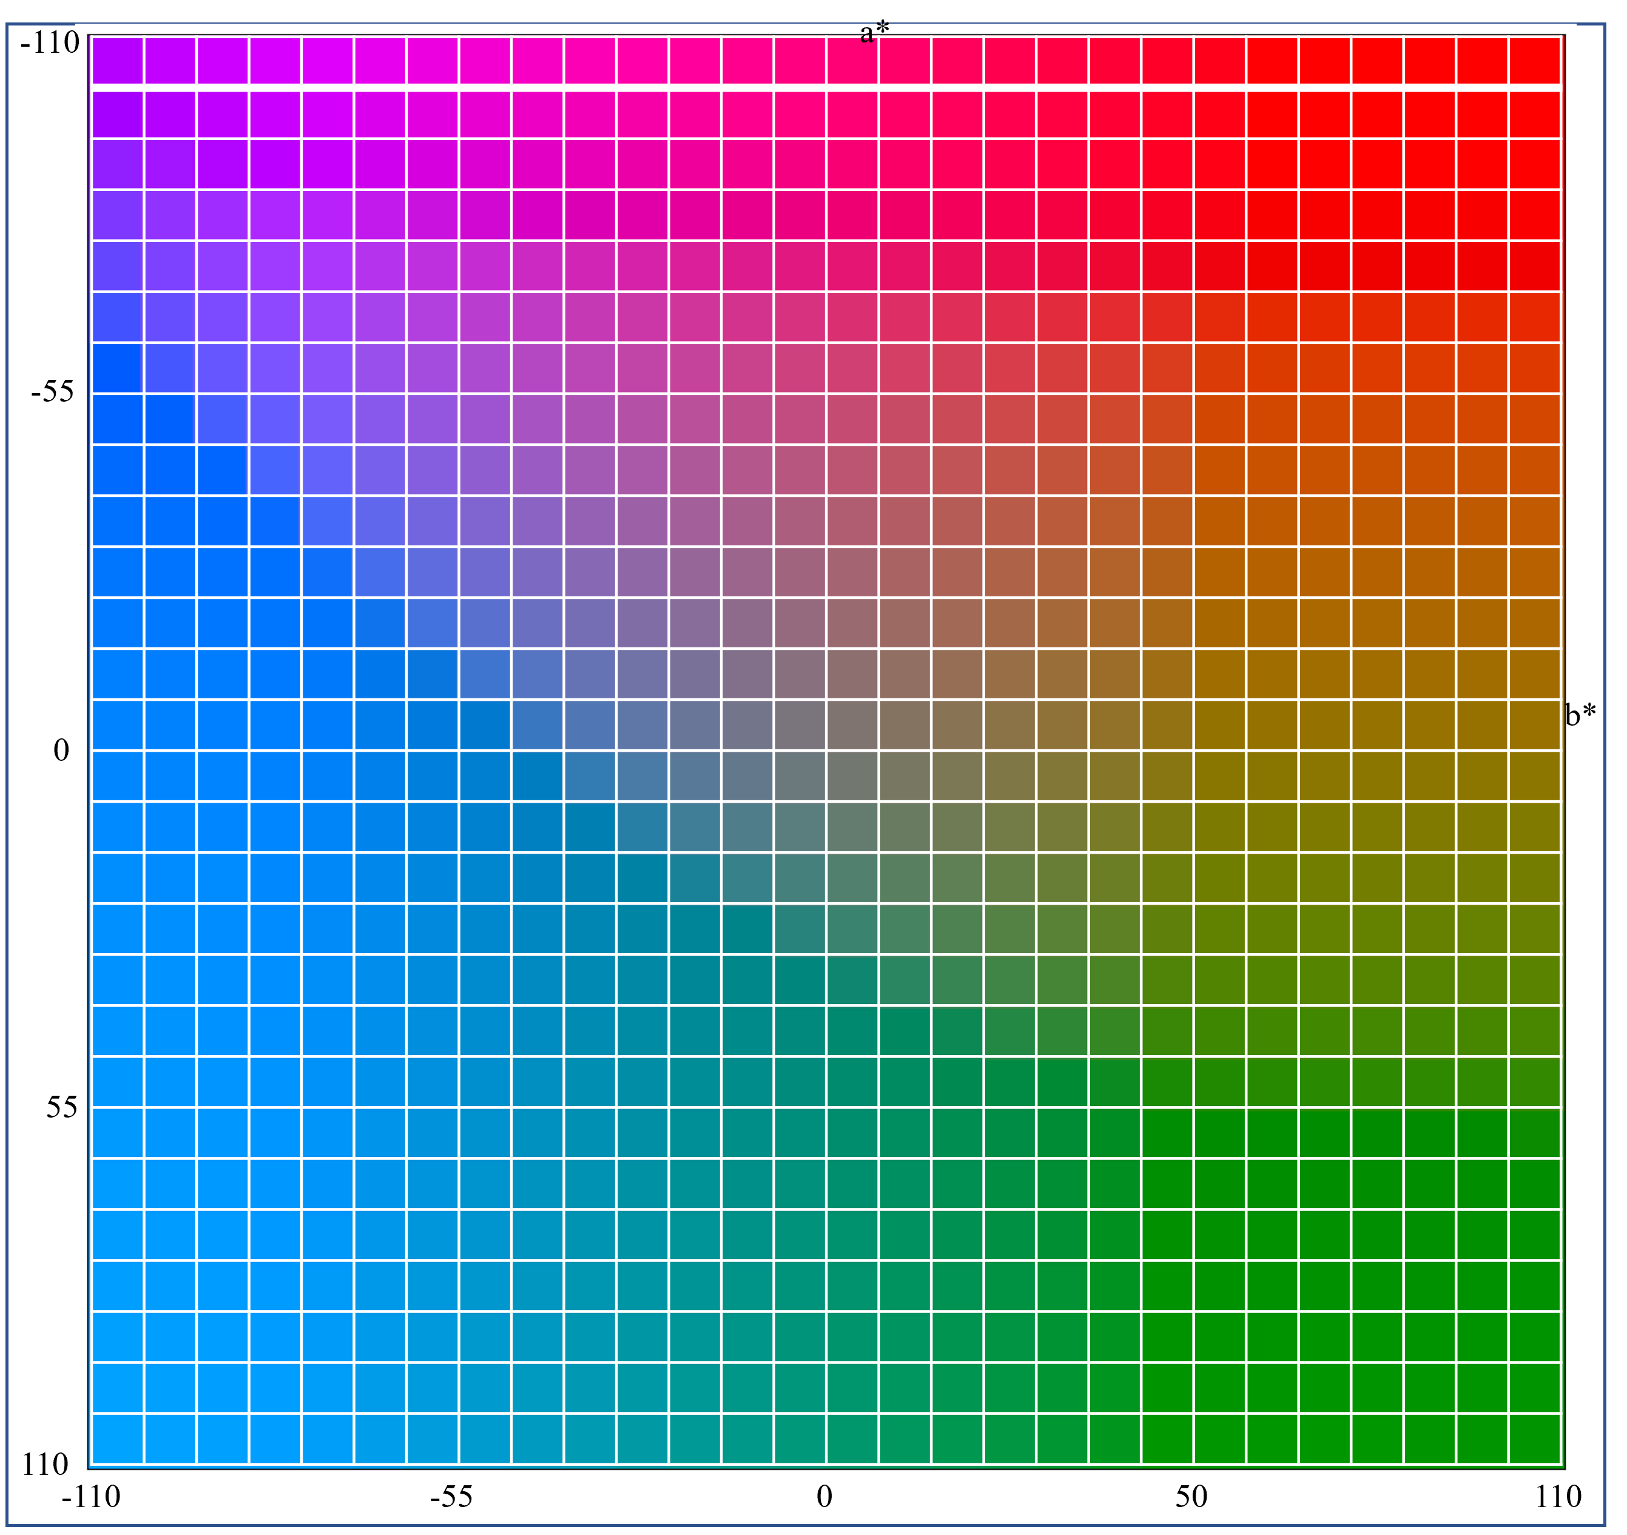This screenshot has width=1627, height=1535.
Task: Click the violet swatch in the top-left corner
Action: (117, 60)
